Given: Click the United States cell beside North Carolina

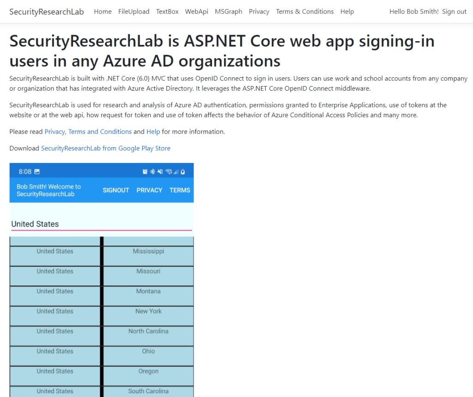Looking at the screenshot, I should pos(55,336).
